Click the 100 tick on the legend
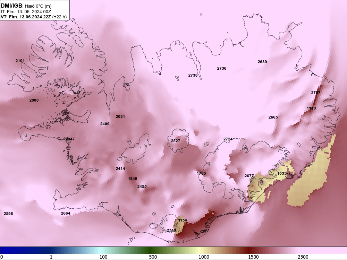The width and height of the screenshot is (347, 260). click(x=103, y=257)
